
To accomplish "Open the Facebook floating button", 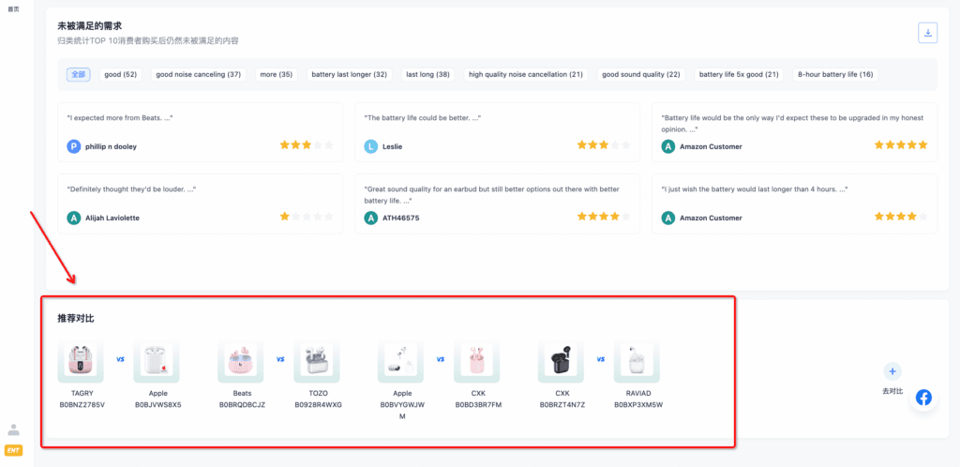I will pyautogui.click(x=923, y=398).
